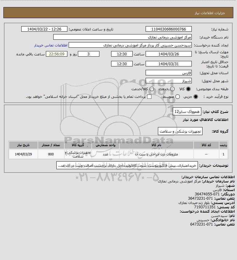The width and height of the screenshot is (237, 260).
Task: Click the اطلاعات تماس سازمان خریدار heading
Action: click(x=208, y=177)
